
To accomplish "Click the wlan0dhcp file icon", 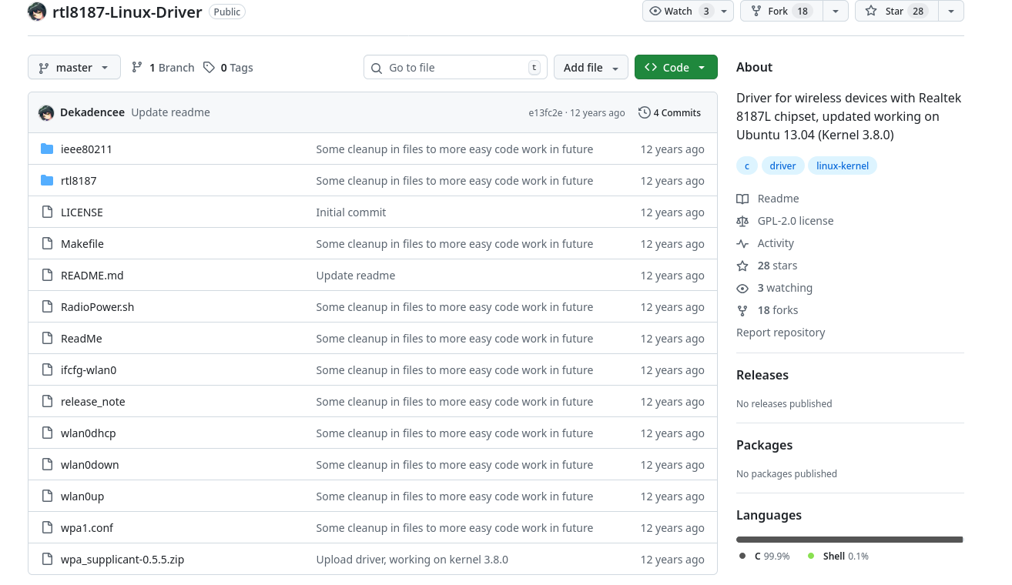I will [x=47, y=433].
